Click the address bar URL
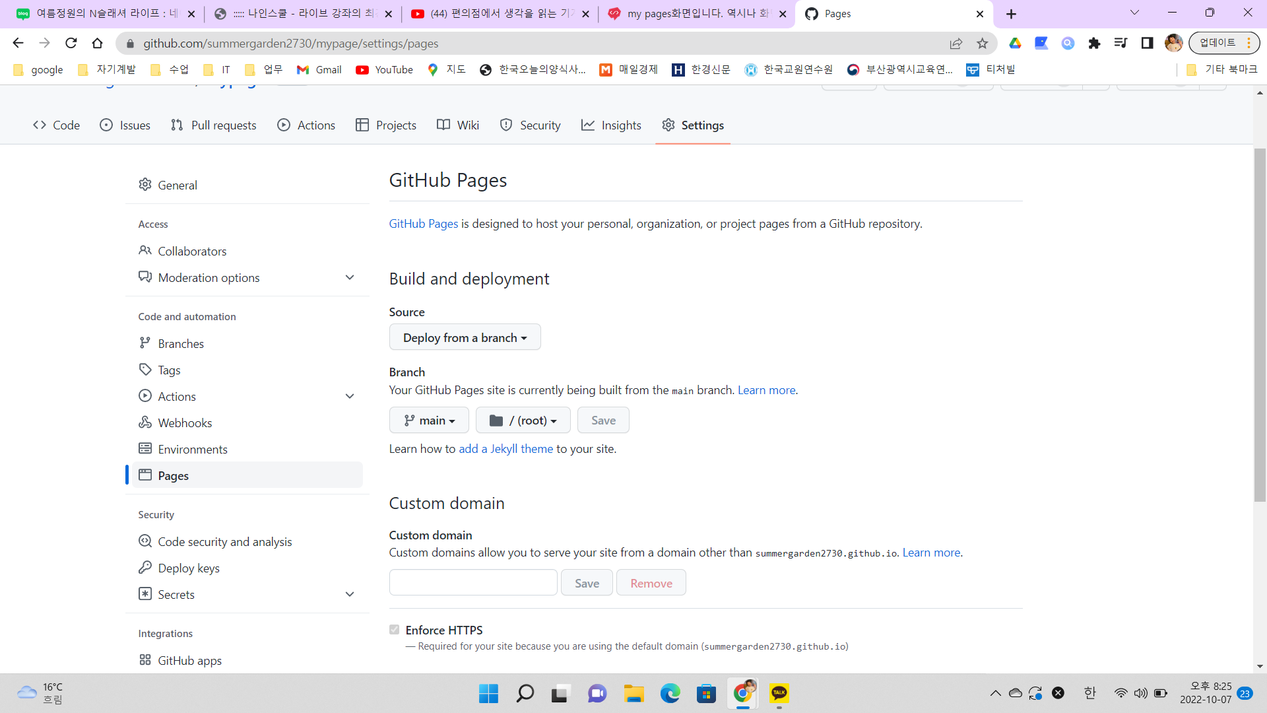Screen dimensions: 1267x713 291,44
